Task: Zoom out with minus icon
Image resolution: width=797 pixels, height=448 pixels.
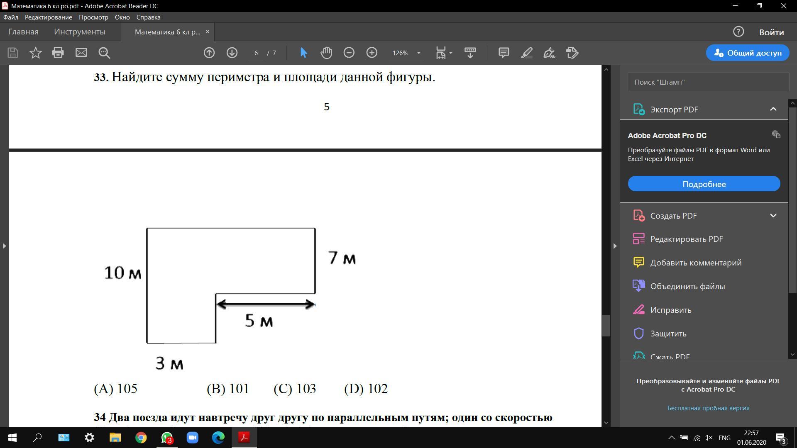Action: 349,53
